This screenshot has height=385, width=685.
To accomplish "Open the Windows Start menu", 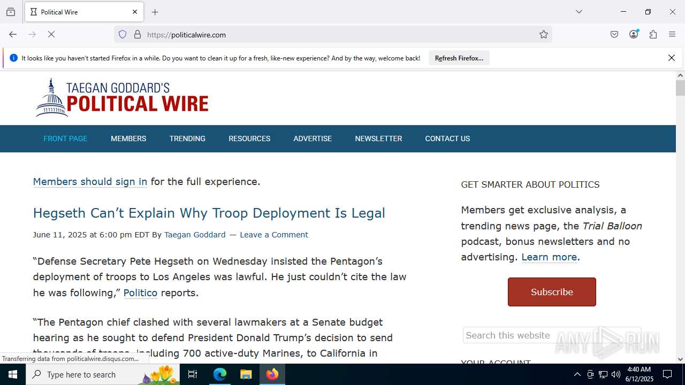I will tap(13, 374).
